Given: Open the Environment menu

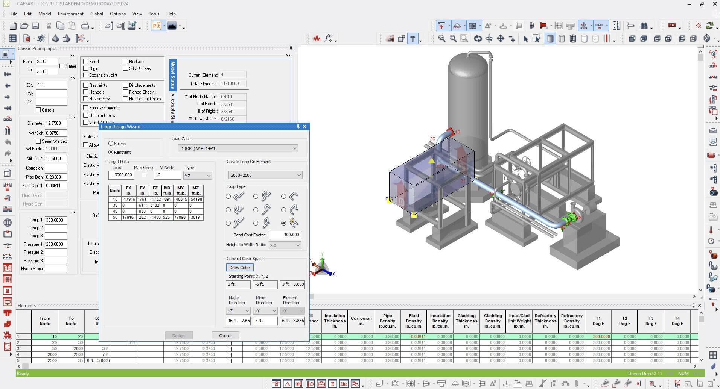Looking at the screenshot, I should (x=70, y=14).
